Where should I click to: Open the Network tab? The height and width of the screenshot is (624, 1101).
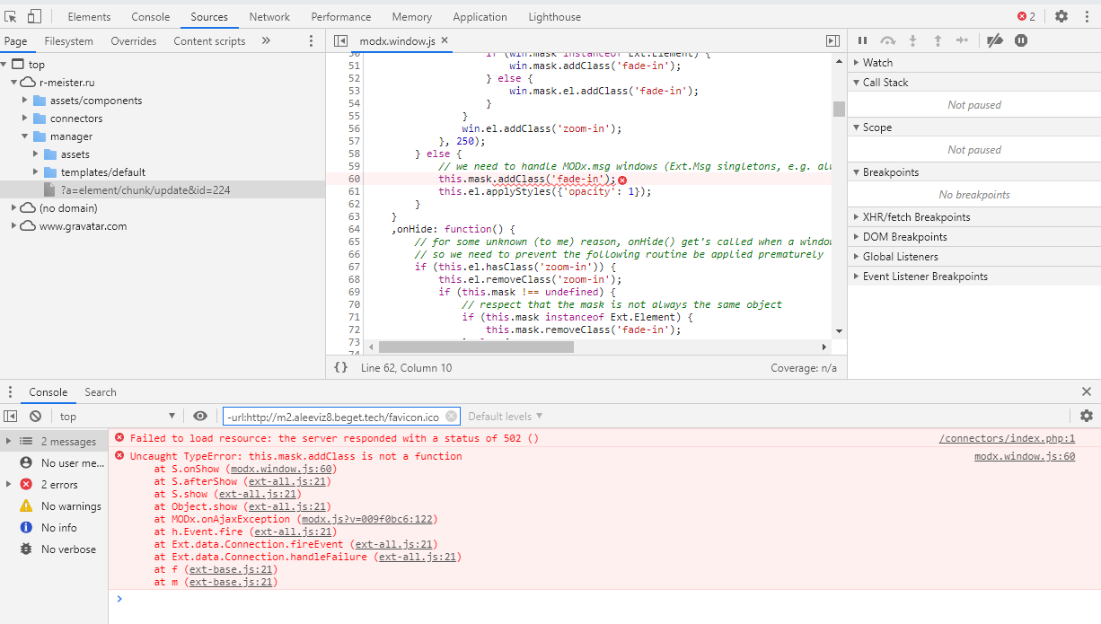click(269, 16)
